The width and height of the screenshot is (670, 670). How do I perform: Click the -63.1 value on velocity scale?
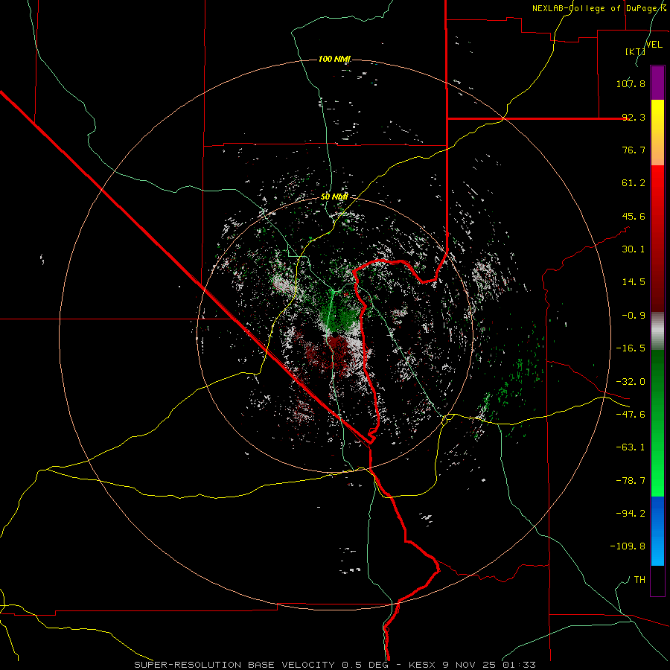click(631, 447)
